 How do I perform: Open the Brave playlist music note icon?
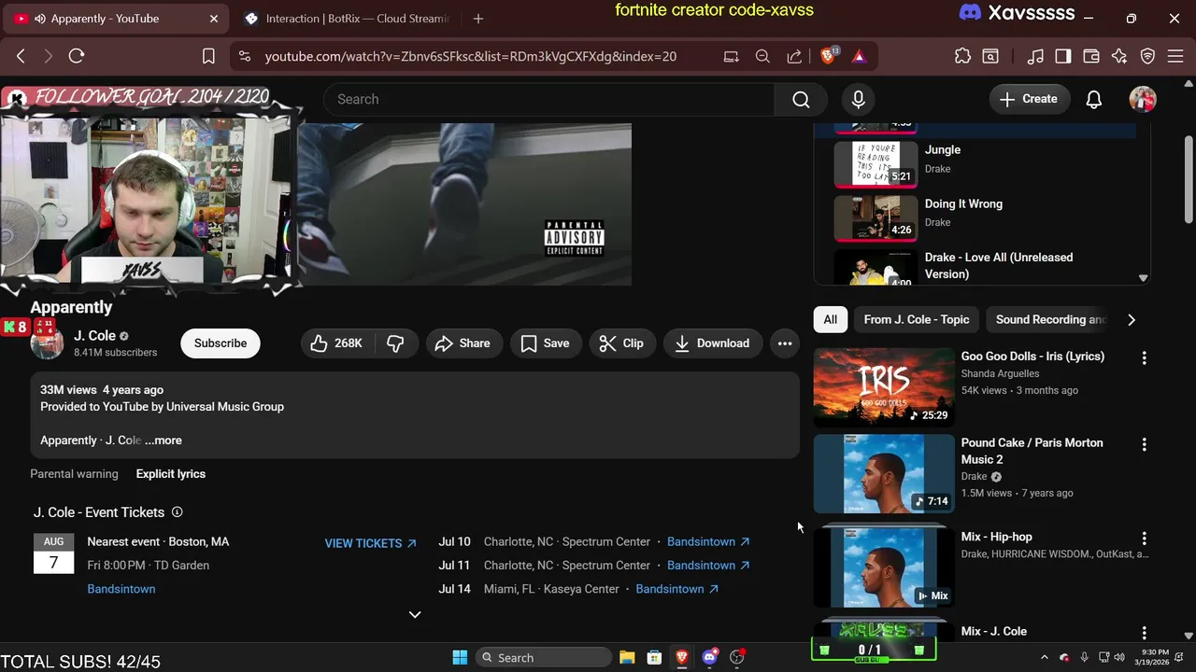[1035, 56]
